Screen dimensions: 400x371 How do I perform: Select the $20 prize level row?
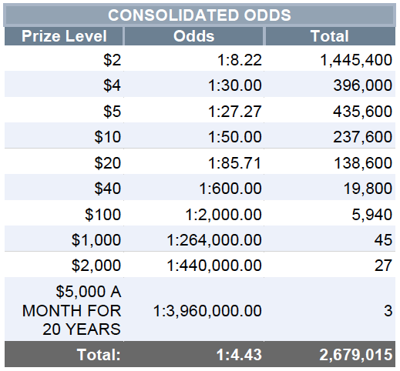(x=200, y=162)
